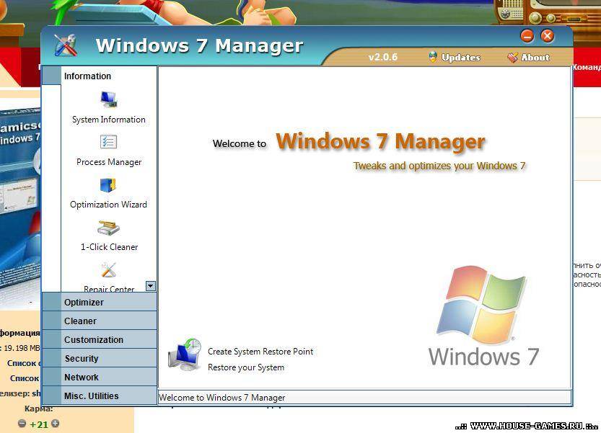The width and height of the screenshot is (601, 433).
Task: Select the Customization section
Action: tap(100, 339)
